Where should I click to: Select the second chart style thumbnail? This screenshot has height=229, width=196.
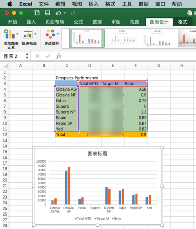click(x=122, y=38)
